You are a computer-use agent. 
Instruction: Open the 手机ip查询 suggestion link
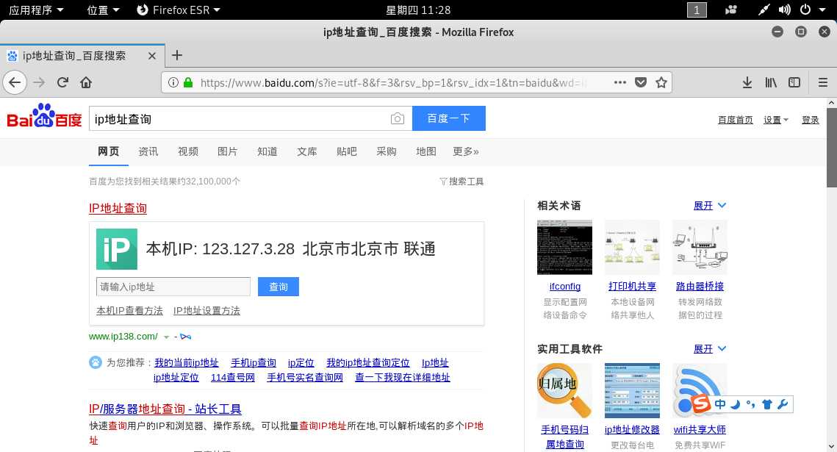coord(253,363)
